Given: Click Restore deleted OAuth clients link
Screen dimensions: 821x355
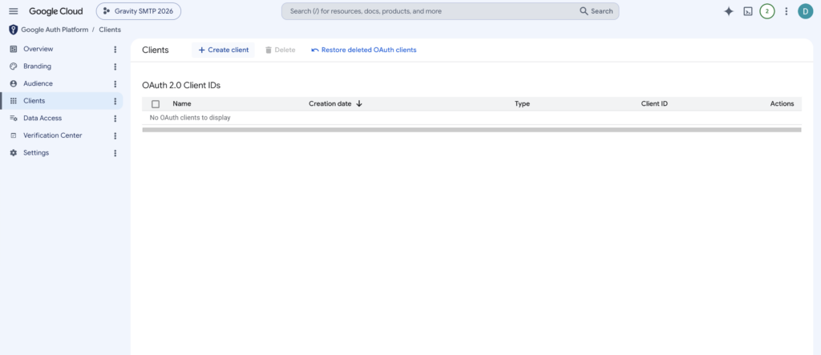Looking at the screenshot, I should (364, 50).
